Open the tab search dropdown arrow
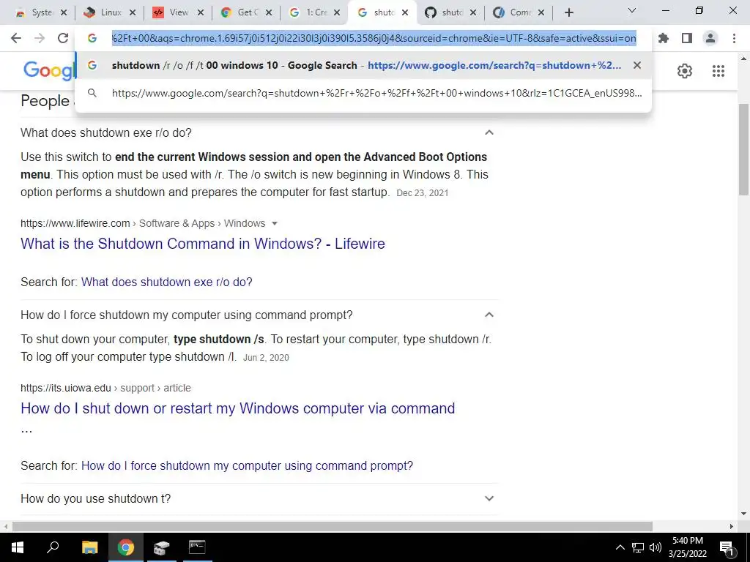 click(632, 10)
